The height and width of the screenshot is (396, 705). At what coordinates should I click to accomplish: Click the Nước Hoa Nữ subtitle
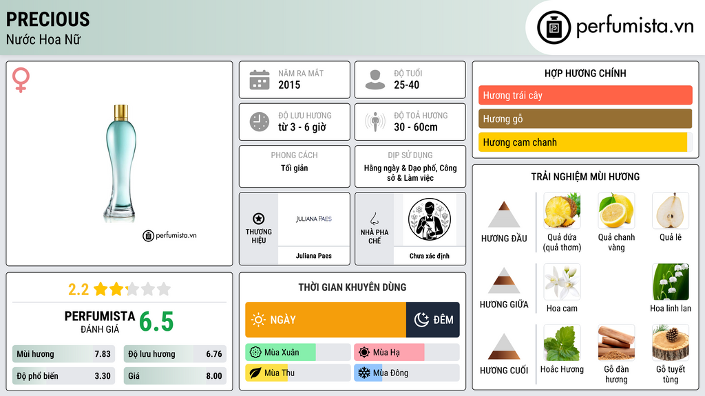point(43,39)
